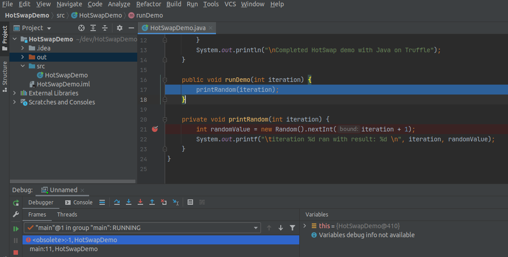Viewport: 508px width, 257px height.
Task: Click the Step Into debugger icon
Action: [129, 203]
